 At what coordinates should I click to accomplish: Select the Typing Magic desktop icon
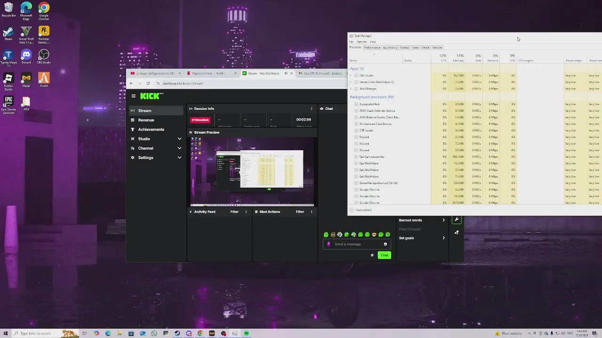point(8,58)
